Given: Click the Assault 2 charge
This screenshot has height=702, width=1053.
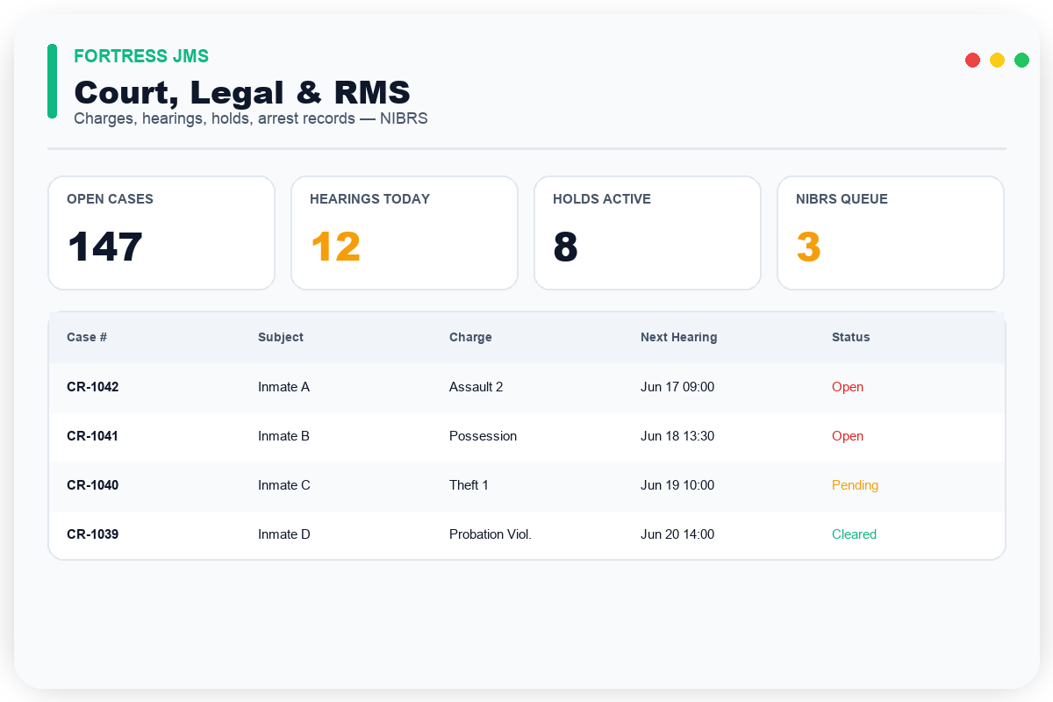Looking at the screenshot, I should (476, 387).
